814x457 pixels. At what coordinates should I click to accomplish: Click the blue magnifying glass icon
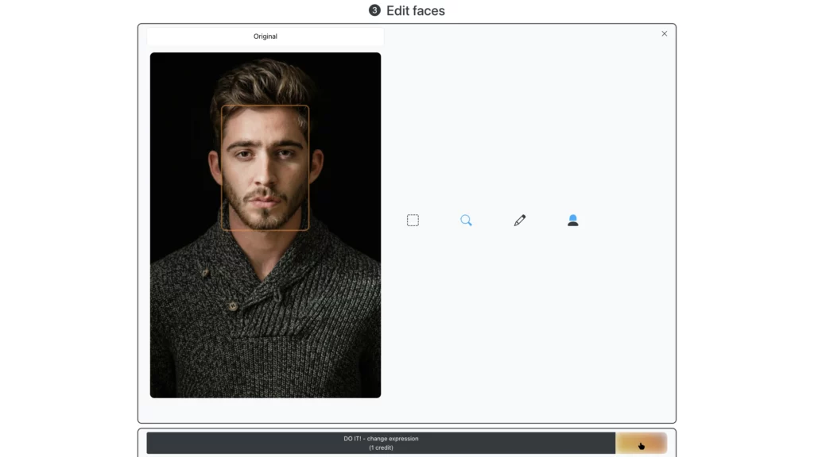coord(466,221)
